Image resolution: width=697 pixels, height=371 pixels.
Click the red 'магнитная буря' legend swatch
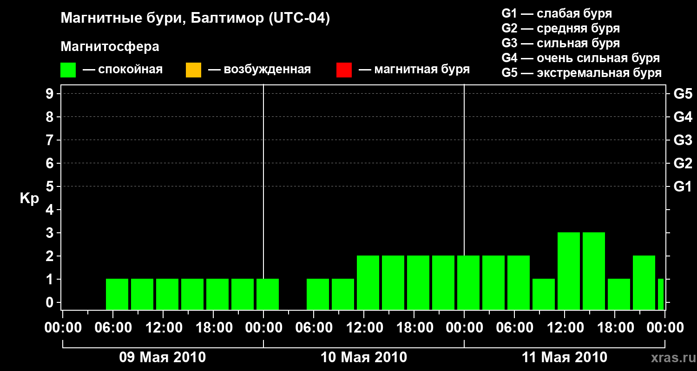tap(344, 70)
